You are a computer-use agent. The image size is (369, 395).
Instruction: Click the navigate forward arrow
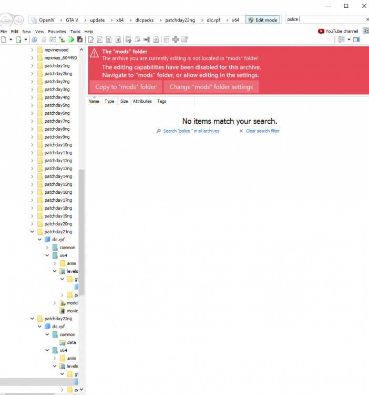18,20
